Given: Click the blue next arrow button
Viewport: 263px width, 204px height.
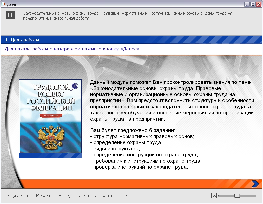Looking at the screenshot, I should coord(255,184).
